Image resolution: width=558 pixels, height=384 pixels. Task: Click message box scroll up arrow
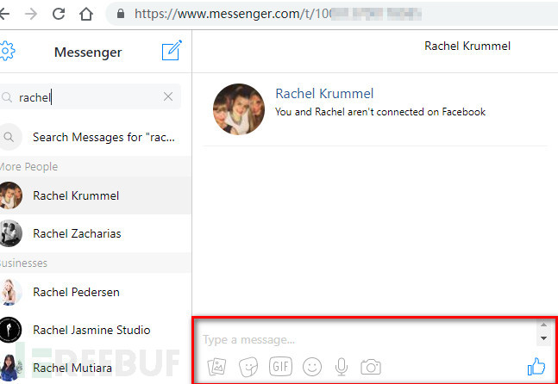(543, 325)
